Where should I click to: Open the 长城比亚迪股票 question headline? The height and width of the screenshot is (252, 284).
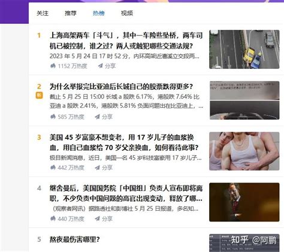[121, 87]
